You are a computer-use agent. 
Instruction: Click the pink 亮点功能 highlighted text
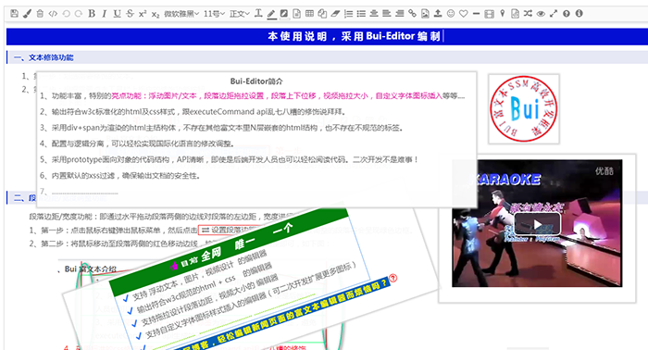[277, 96]
